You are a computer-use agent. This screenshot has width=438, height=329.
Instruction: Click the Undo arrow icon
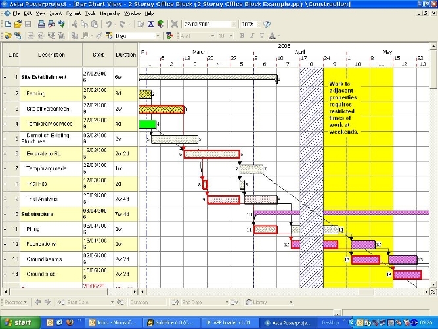click(109, 24)
